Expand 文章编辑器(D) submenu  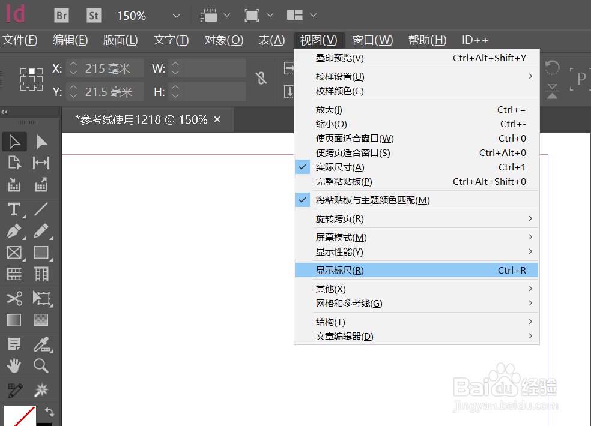click(416, 337)
